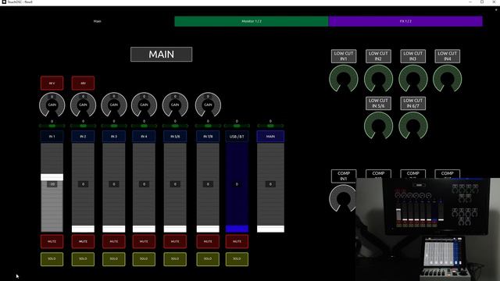
Task: Click the LOW CUT IN2 knob
Action: (378, 79)
